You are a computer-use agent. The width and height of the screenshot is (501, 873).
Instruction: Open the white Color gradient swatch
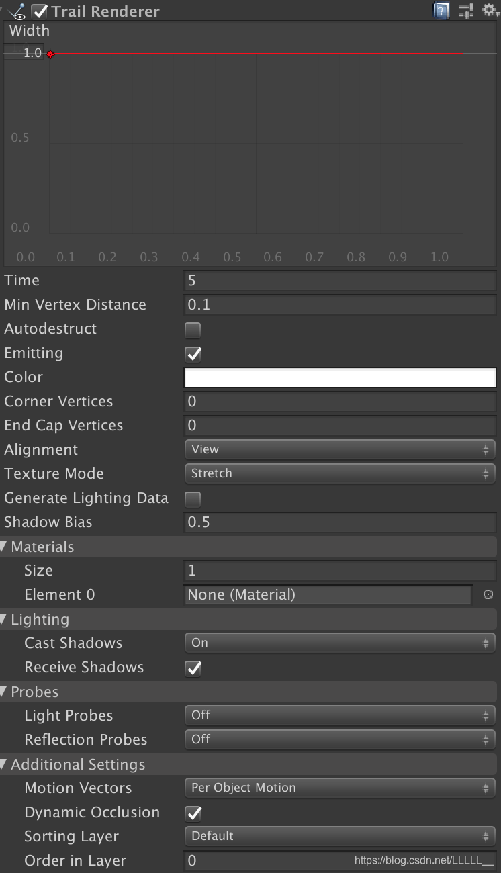(340, 377)
